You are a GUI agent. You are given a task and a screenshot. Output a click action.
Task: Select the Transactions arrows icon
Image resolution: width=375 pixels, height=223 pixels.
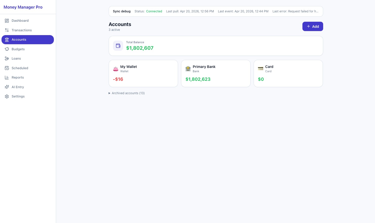(7, 30)
